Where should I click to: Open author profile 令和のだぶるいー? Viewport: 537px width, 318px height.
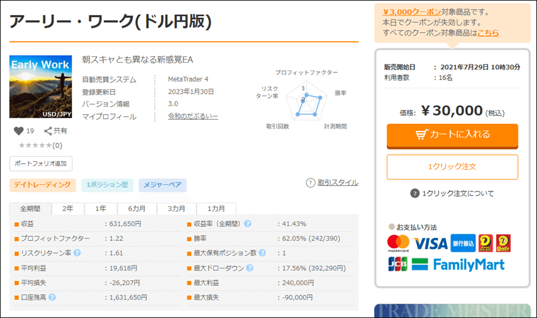pyautogui.click(x=193, y=116)
